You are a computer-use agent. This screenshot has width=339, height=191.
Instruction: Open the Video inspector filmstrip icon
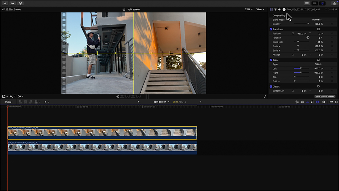pyautogui.click(x=271, y=9)
